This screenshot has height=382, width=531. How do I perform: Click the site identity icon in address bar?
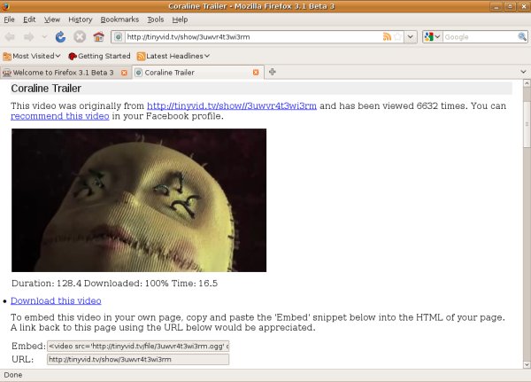118,36
